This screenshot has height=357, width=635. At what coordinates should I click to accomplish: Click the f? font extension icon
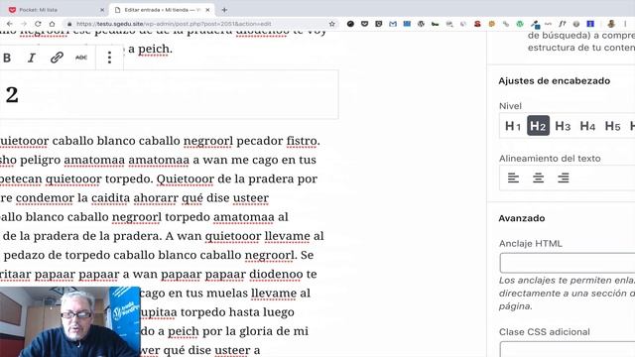pyautogui.click(x=563, y=24)
